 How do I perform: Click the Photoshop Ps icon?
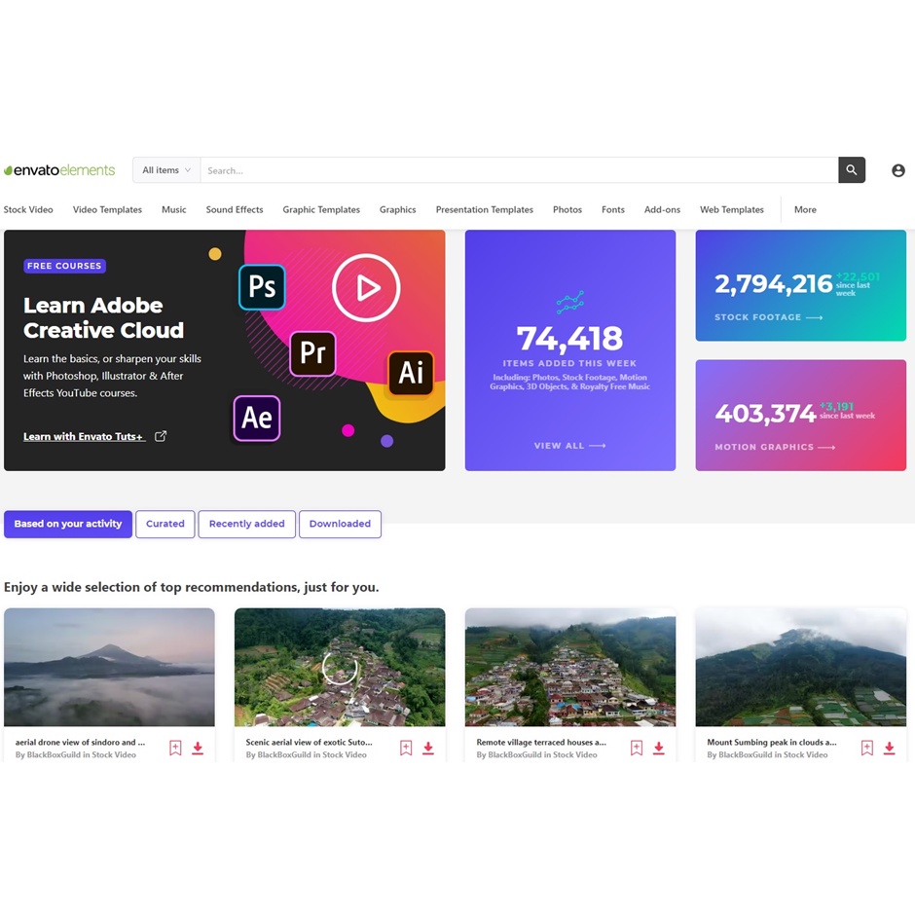click(x=262, y=287)
